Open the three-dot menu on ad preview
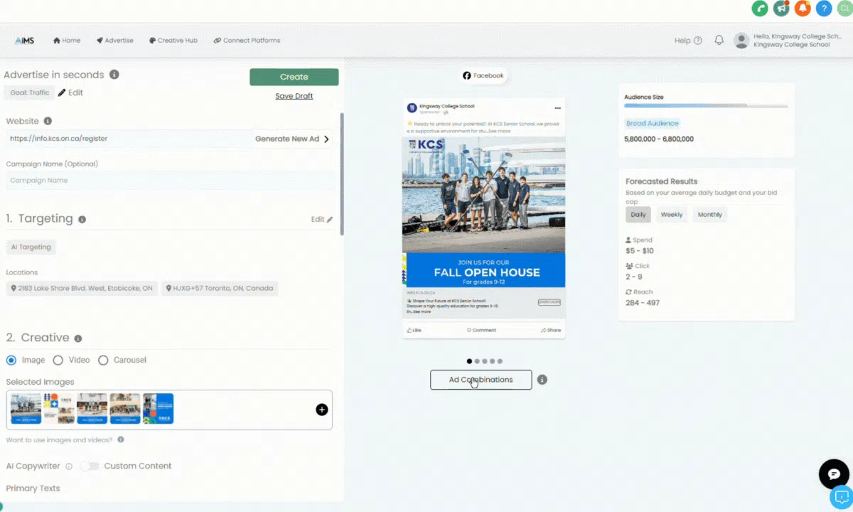 pyautogui.click(x=558, y=107)
